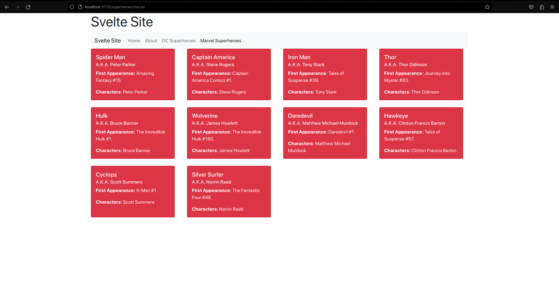
Task: Select the Daredevil card title
Action: (300, 116)
